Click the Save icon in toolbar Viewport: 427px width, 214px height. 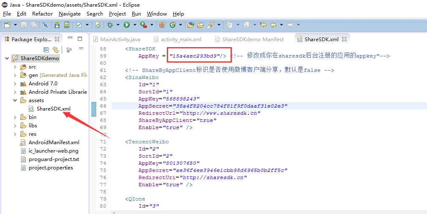click(x=24, y=25)
